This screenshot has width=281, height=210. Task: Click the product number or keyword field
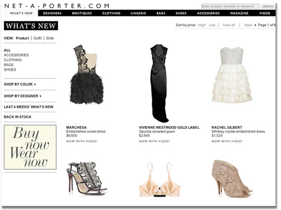[230, 6]
